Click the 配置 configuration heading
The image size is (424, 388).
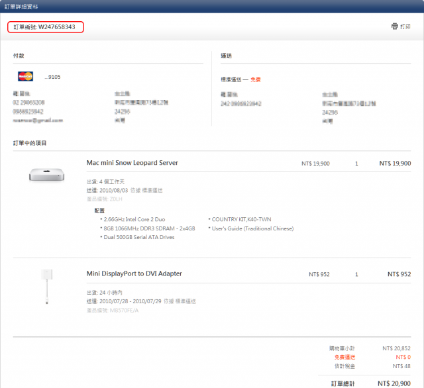(99, 211)
